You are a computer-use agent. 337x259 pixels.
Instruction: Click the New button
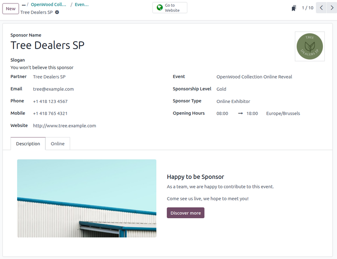click(11, 9)
